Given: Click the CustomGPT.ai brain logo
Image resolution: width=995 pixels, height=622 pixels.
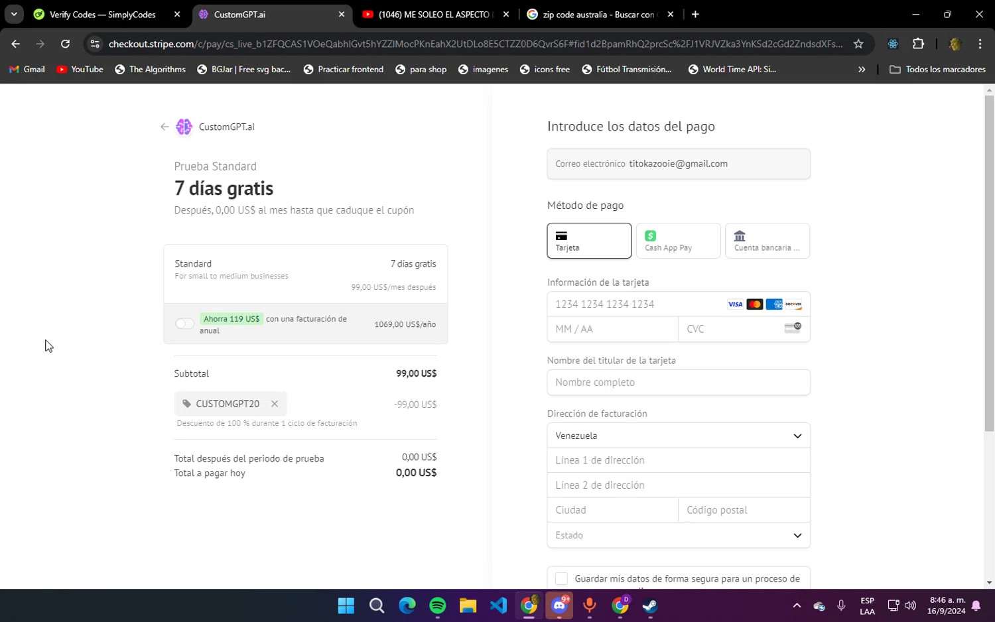Looking at the screenshot, I should 184,127.
